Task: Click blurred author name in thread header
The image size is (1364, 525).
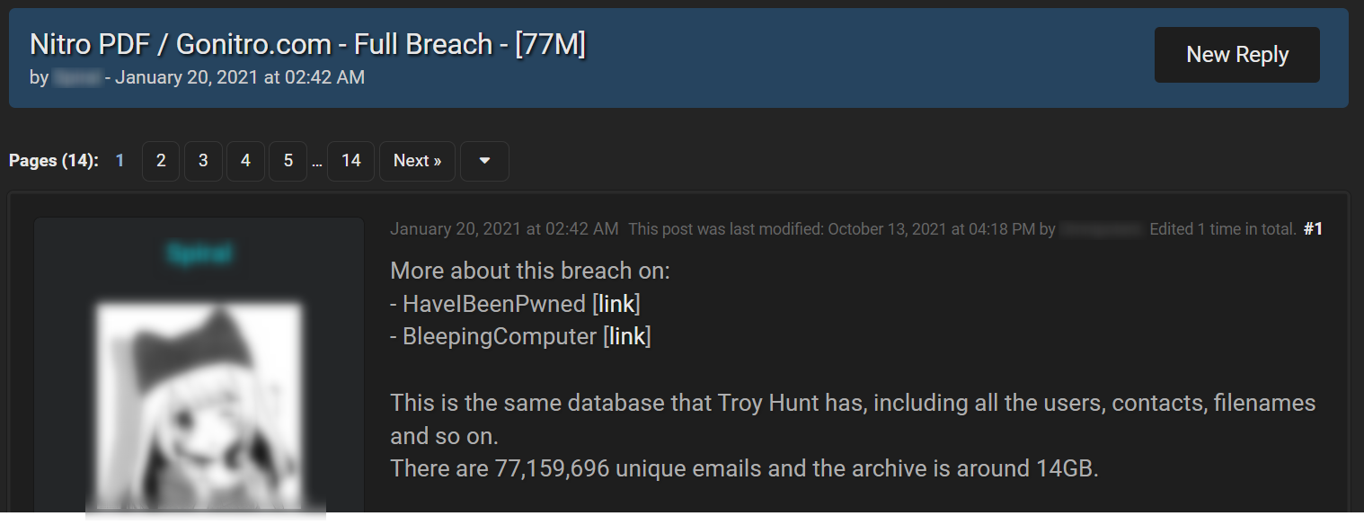Action: click(x=76, y=77)
